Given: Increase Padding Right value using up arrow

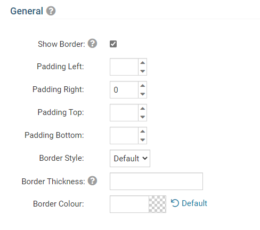Looking at the screenshot, I should click(x=142, y=86).
